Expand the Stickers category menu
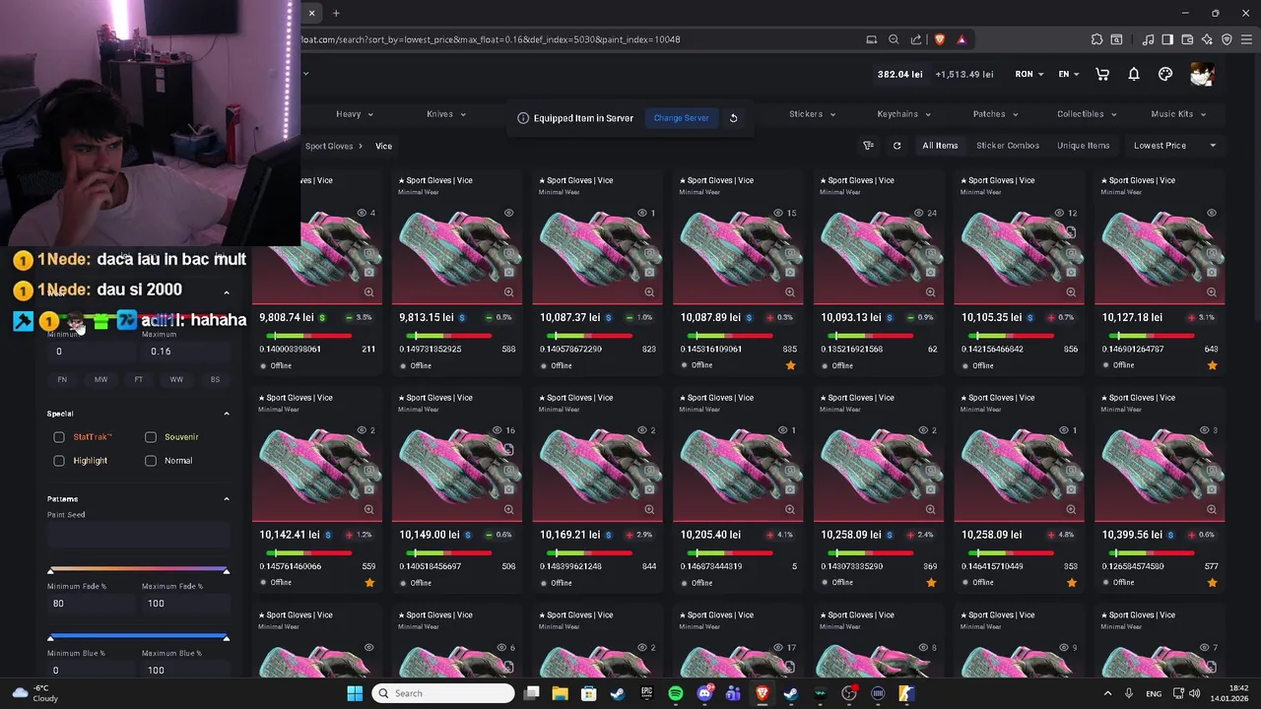Screen dimensions: 1261x709 tap(812, 114)
